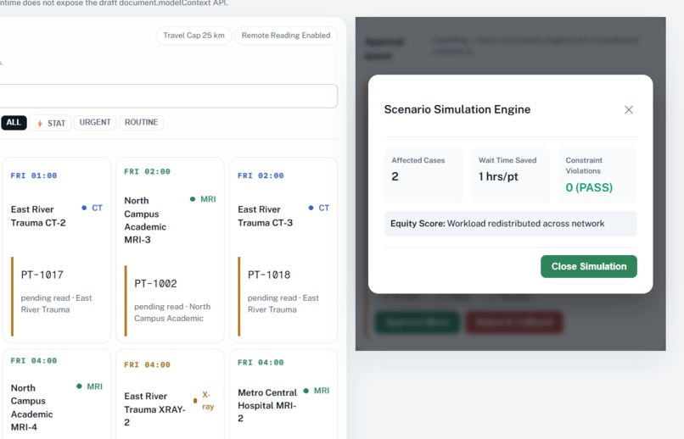Click the Scenario Simulation Engine title
Viewport: 684px width, 439px height.
point(457,110)
